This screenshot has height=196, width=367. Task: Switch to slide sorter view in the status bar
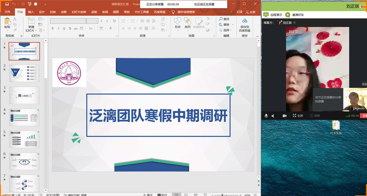point(186,195)
